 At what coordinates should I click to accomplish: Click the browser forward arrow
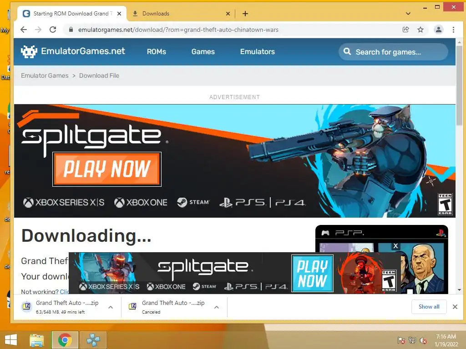(38, 30)
